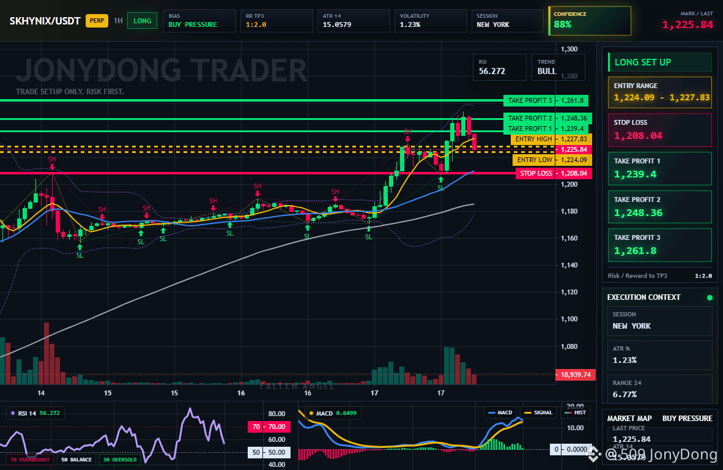The width and height of the screenshot is (723, 470).
Task: Click the RSI 14 indicator label
Action: coord(35,413)
